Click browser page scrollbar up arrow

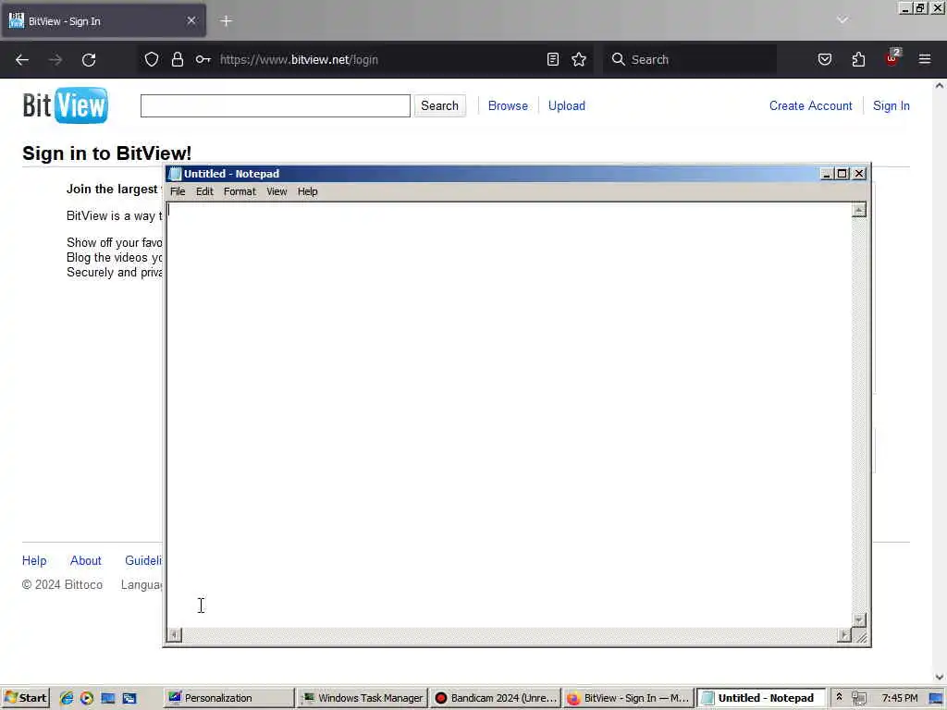[x=940, y=86]
